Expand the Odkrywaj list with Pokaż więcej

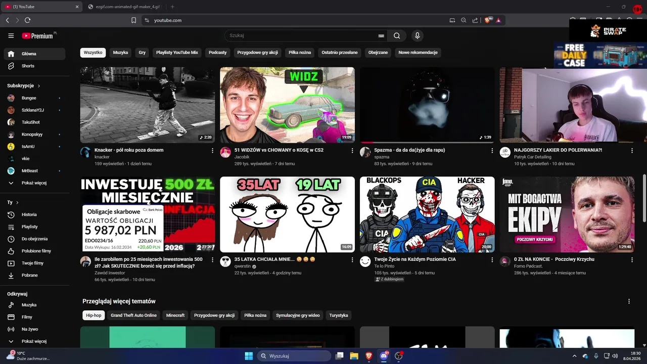(x=34, y=341)
